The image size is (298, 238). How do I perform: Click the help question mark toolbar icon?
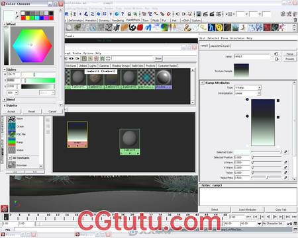123,14
